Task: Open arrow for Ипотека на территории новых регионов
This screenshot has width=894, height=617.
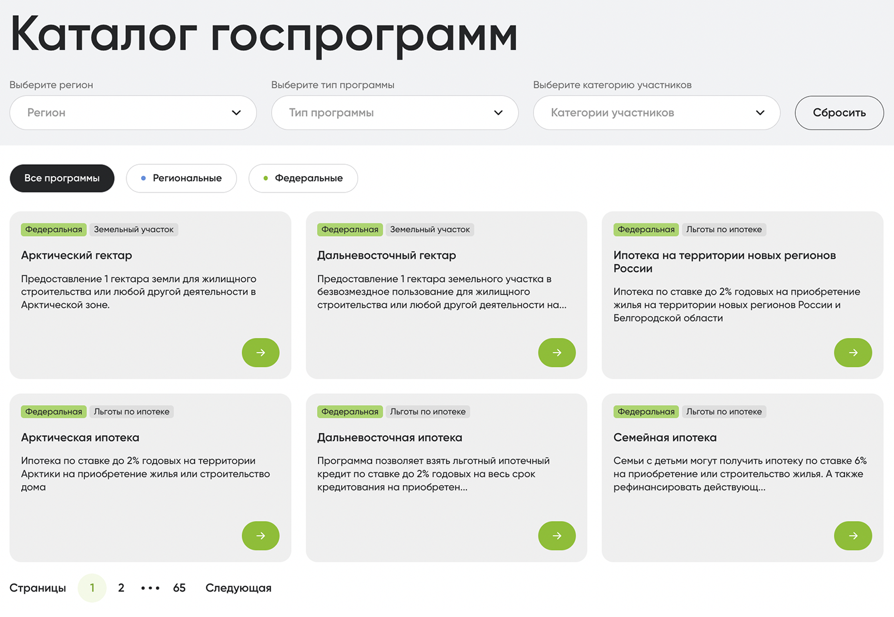Action: (853, 353)
